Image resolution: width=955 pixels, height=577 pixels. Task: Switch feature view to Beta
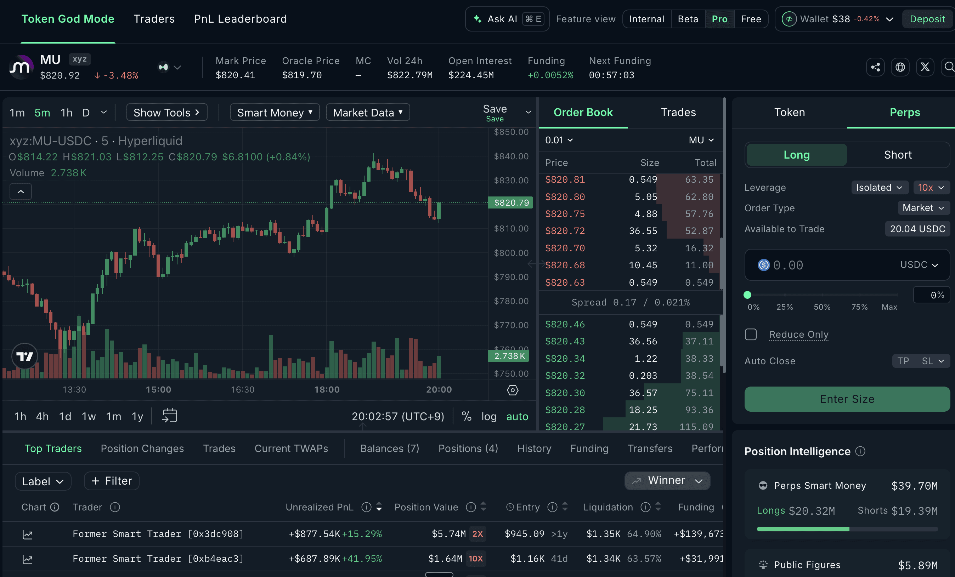688,19
